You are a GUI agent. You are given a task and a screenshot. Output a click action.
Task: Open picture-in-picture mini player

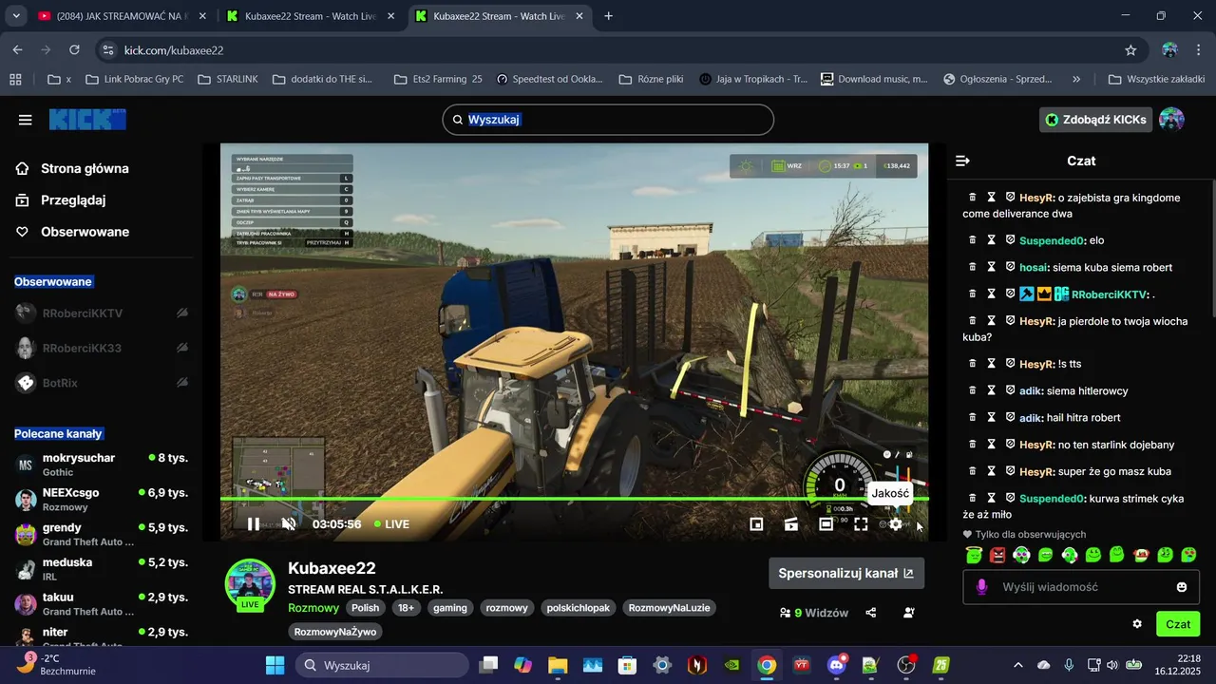point(756,523)
